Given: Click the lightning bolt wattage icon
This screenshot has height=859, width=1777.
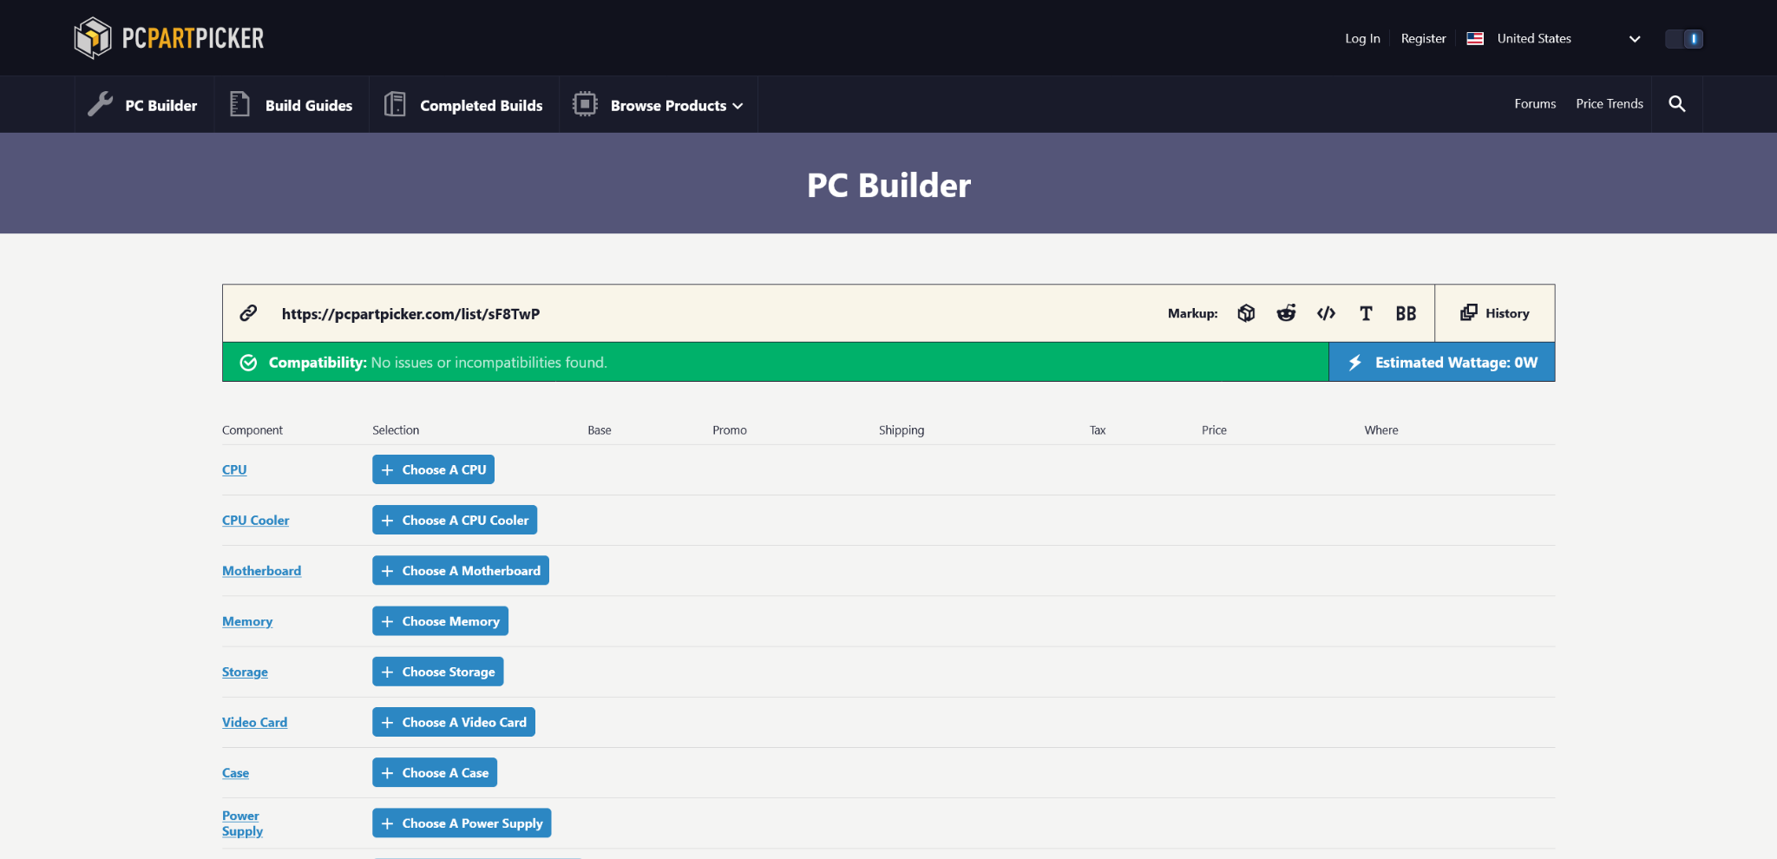Looking at the screenshot, I should click(x=1354, y=363).
